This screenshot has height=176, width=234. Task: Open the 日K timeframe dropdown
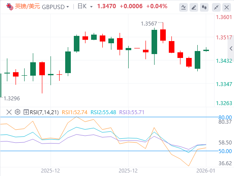point(85,6)
